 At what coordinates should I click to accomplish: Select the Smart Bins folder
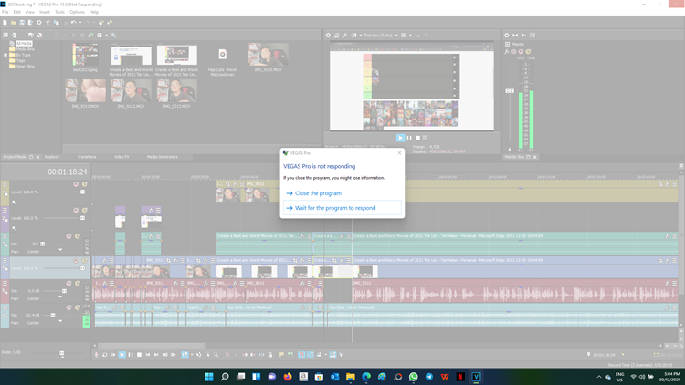pyautogui.click(x=25, y=67)
